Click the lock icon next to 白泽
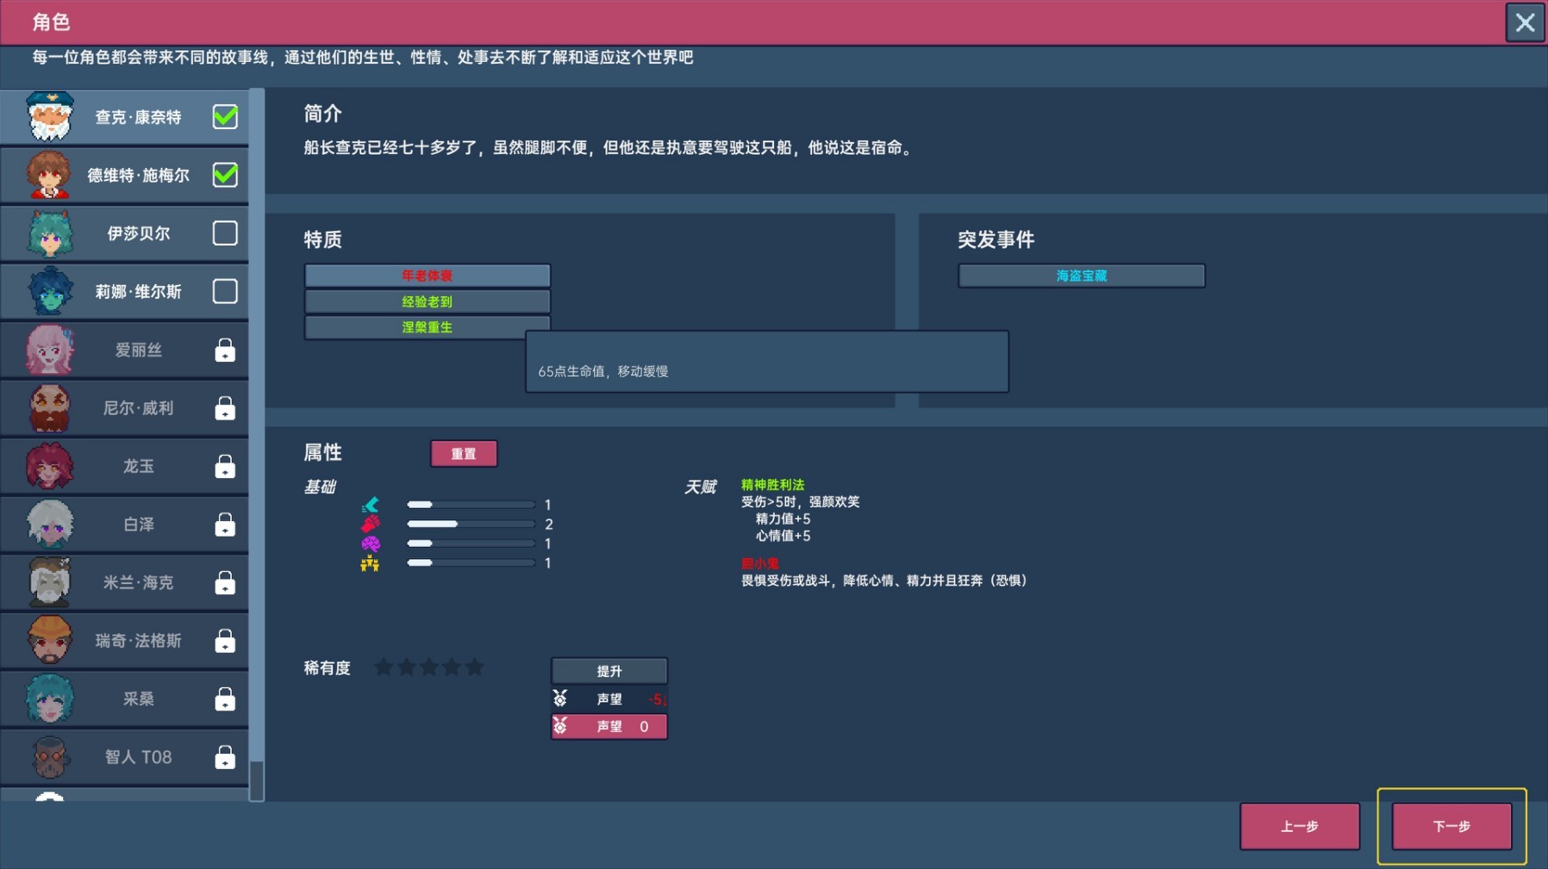The image size is (1548, 869). coord(225,525)
